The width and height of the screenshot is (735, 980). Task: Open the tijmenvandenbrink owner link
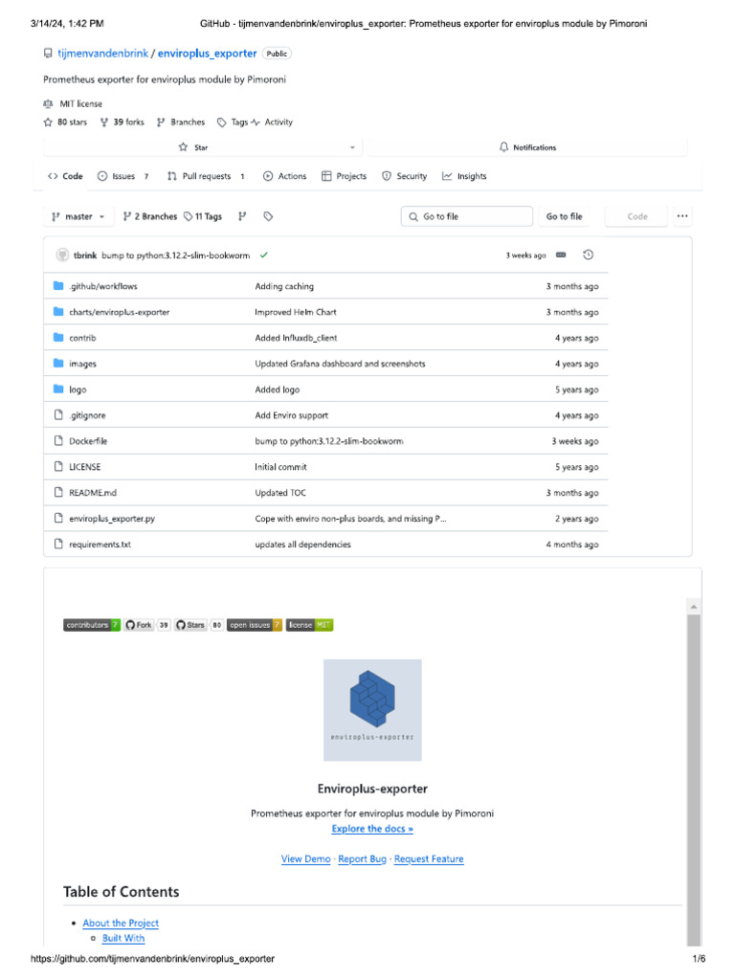[x=103, y=54]
